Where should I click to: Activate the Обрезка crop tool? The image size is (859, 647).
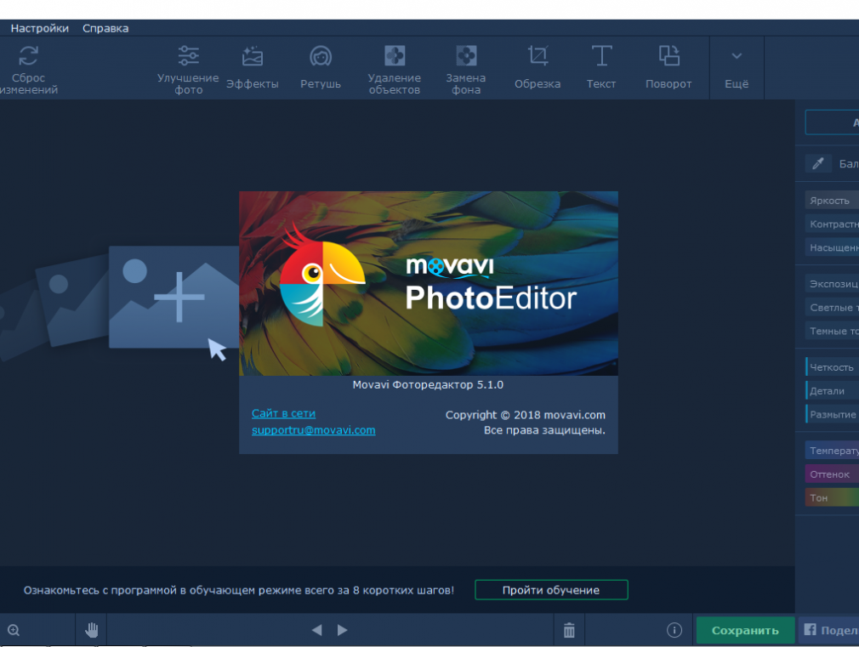pyautogui.click(x=538, y=69)
